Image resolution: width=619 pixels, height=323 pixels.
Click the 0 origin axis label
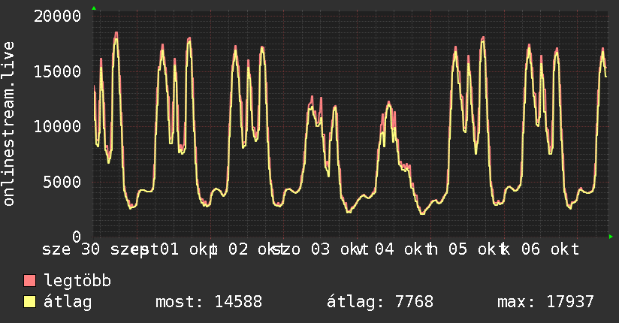(77, 237)
